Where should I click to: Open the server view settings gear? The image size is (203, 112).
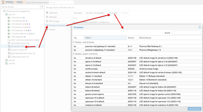point(42,6)
